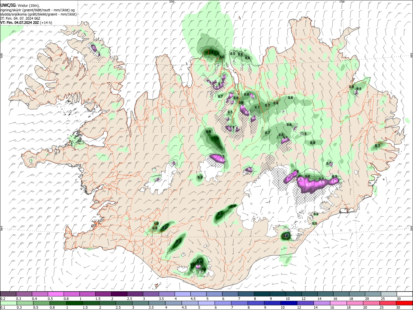413x310 pixels.
Task: Click the darkest purple snow swatch labeled 2
Action: tap(119, 294)
